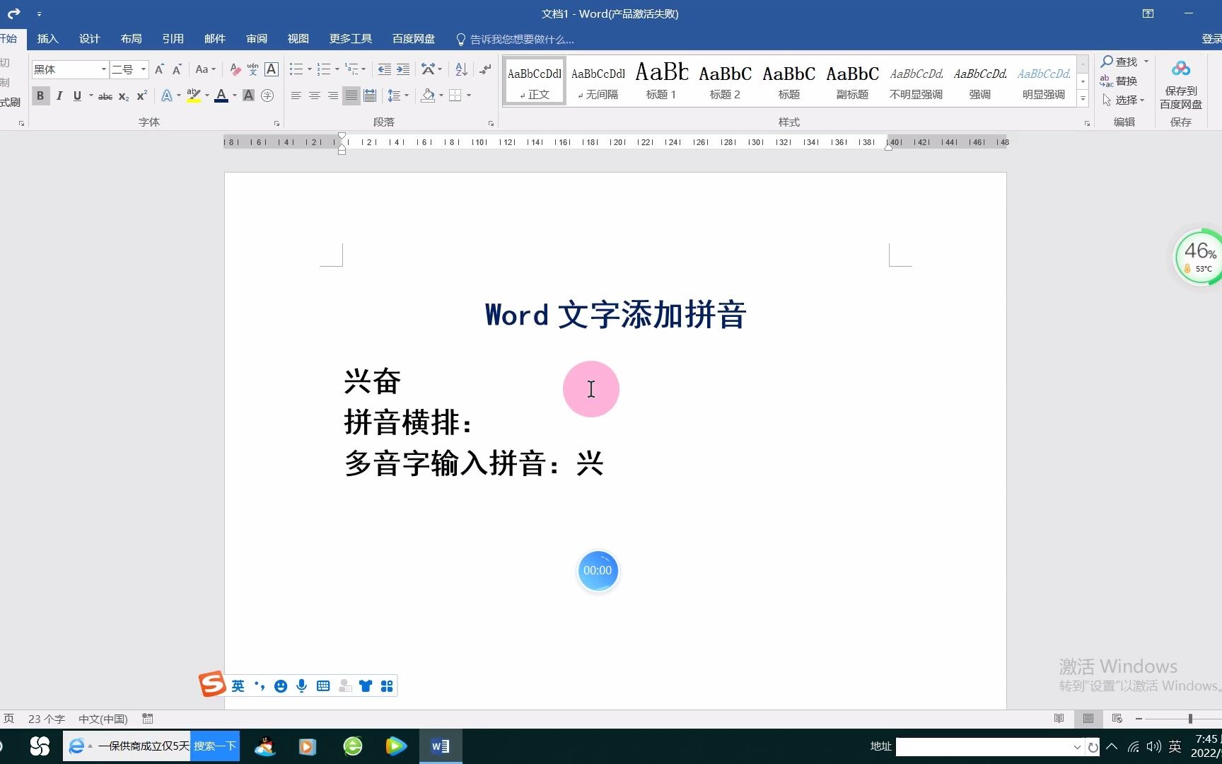
Task: Toggle italic formatting
Action: click(x=59, y=95)
